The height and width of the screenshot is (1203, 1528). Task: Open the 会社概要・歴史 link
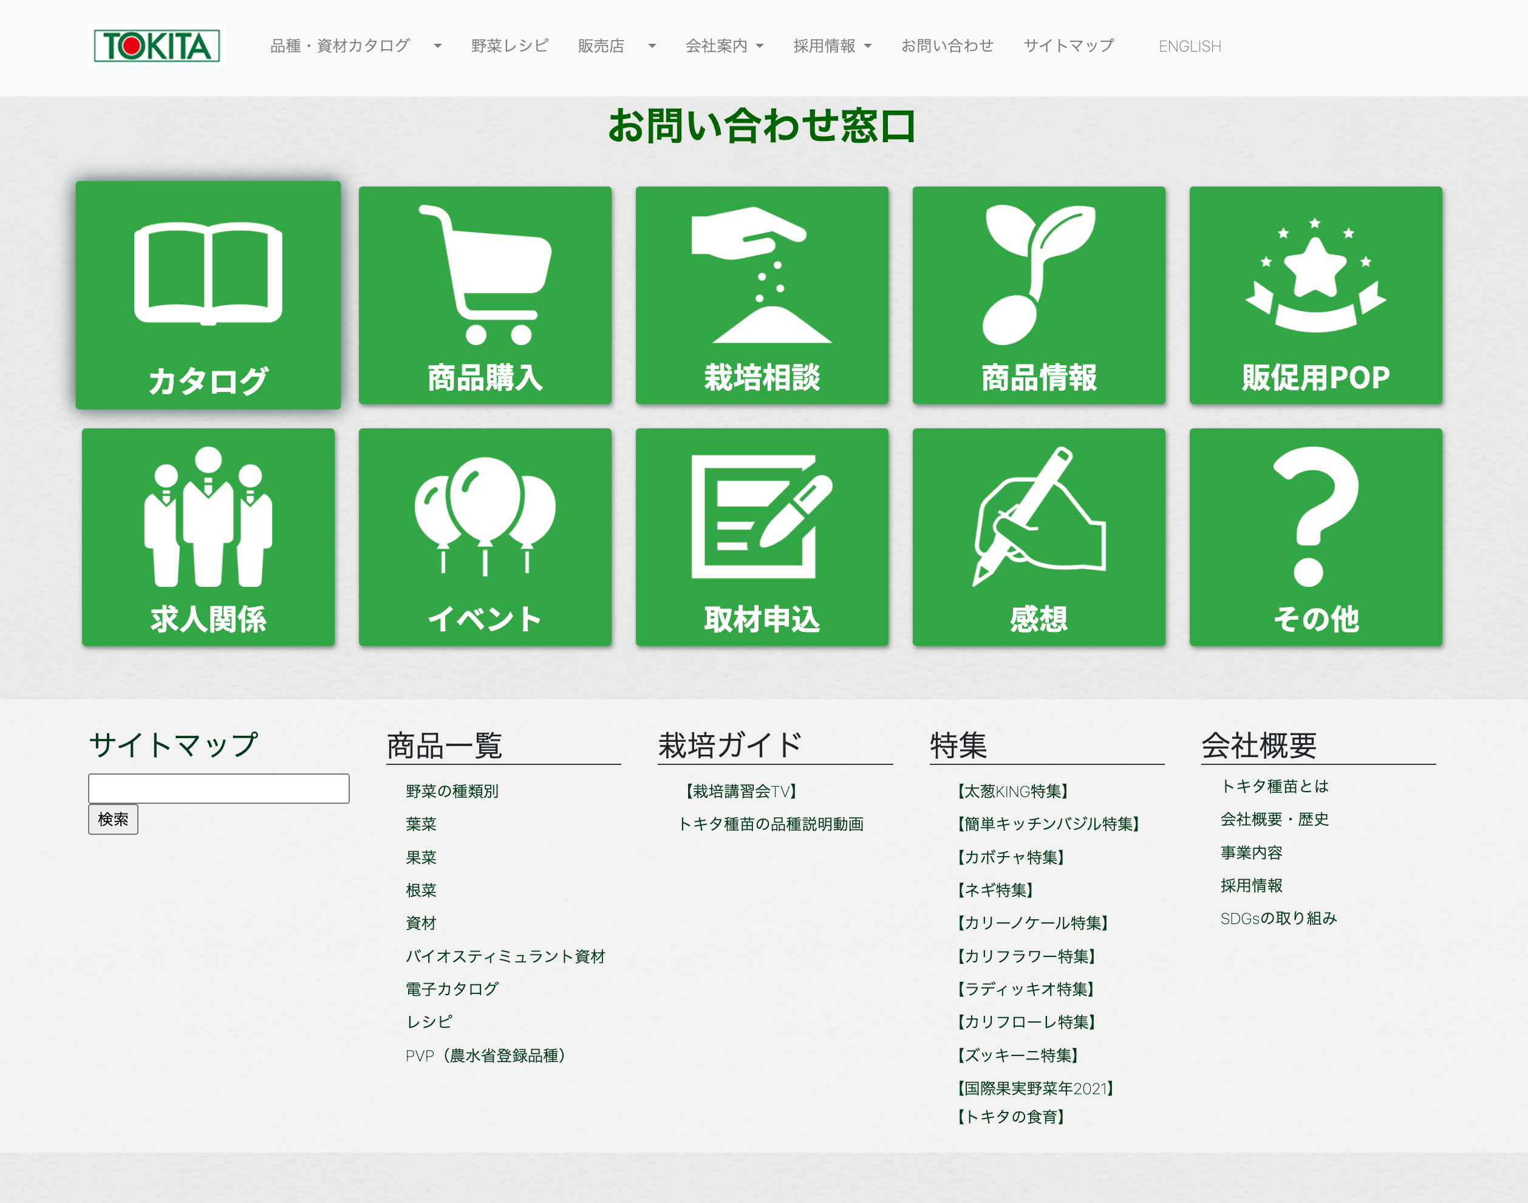click(1275, 819)
